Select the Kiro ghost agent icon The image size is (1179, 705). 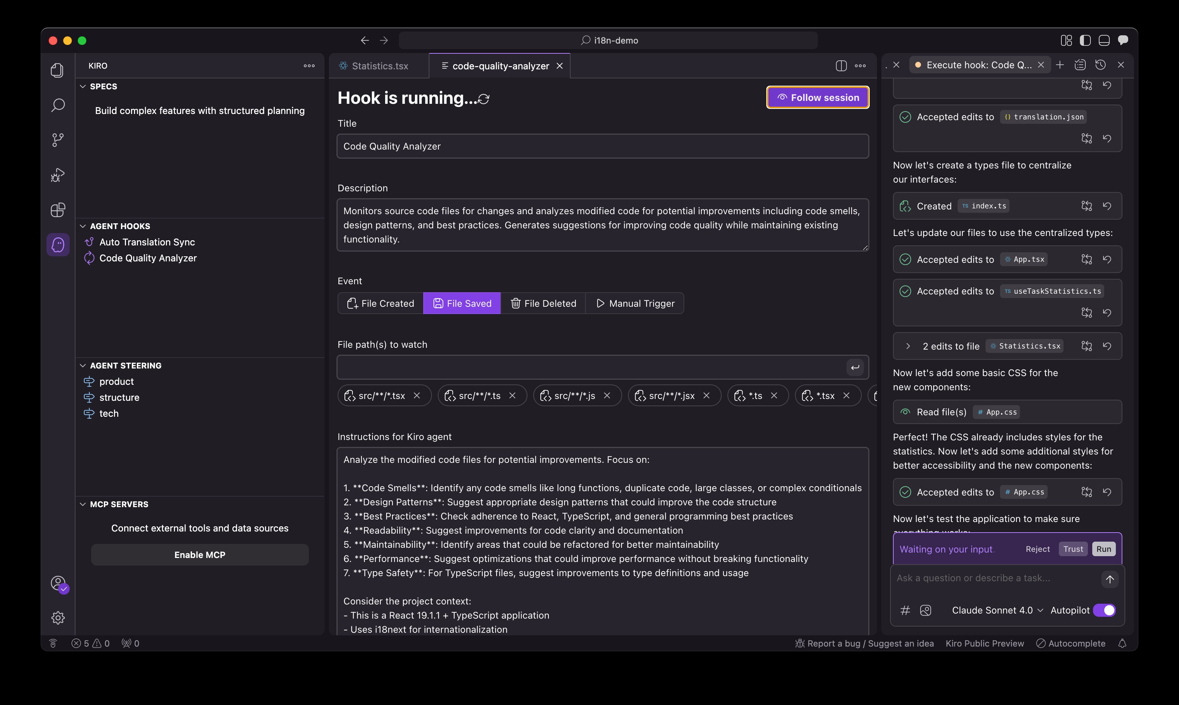pyautogui.click(x=57, y=245)
